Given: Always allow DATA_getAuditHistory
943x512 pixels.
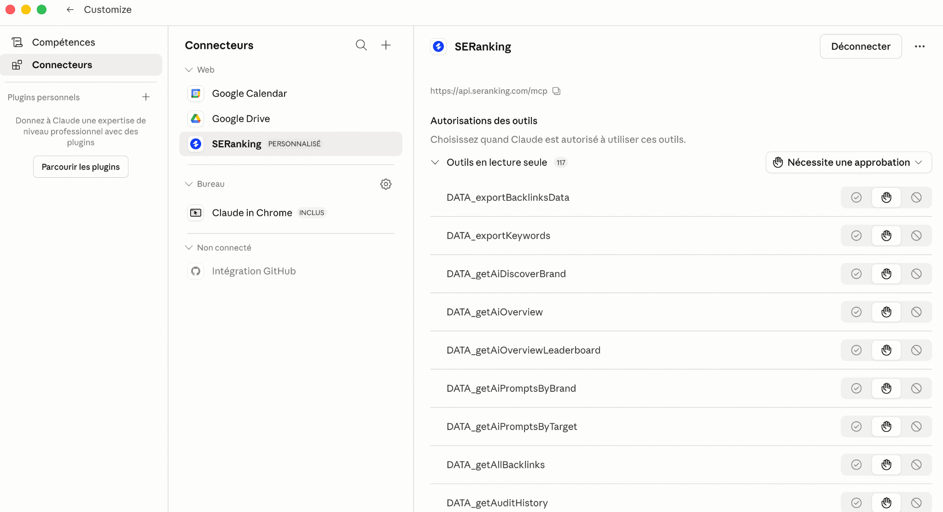Looking at the screenshot, I should [x=856, y=503].
